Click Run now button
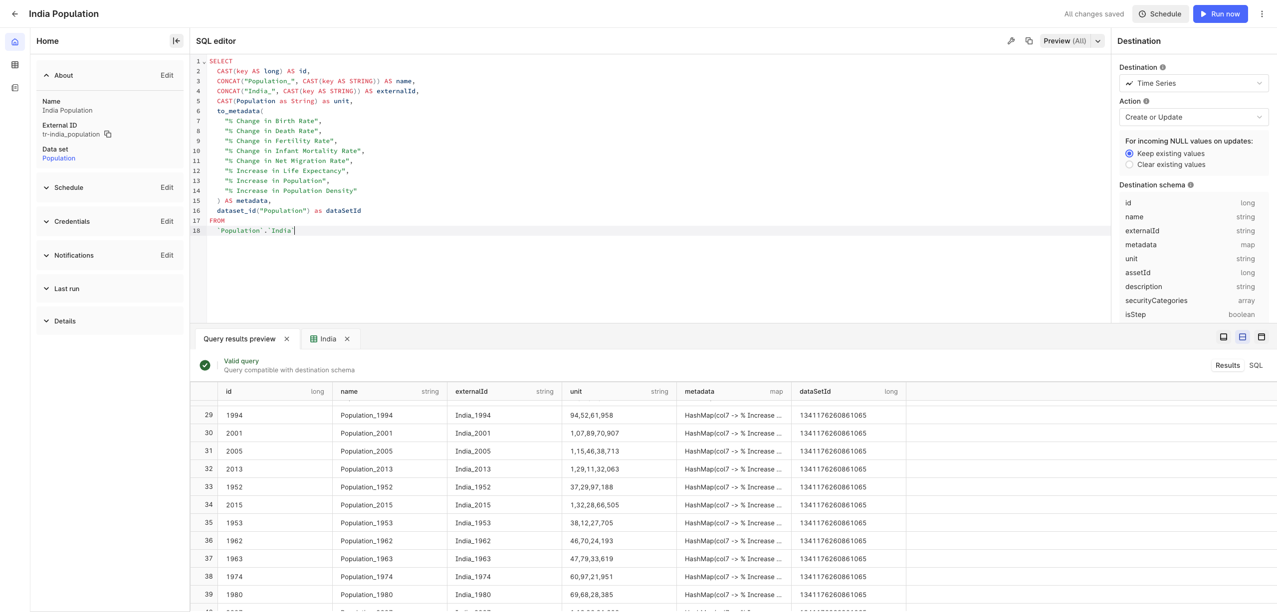Screen dimensions: 1277x612 click(1220, 14)
